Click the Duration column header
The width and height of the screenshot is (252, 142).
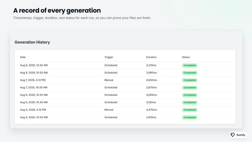[151, 57]
